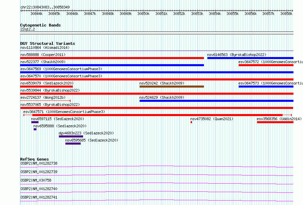Click the small purple nsv6595888 bar
The image size is (303, 205).
(35, 129)
